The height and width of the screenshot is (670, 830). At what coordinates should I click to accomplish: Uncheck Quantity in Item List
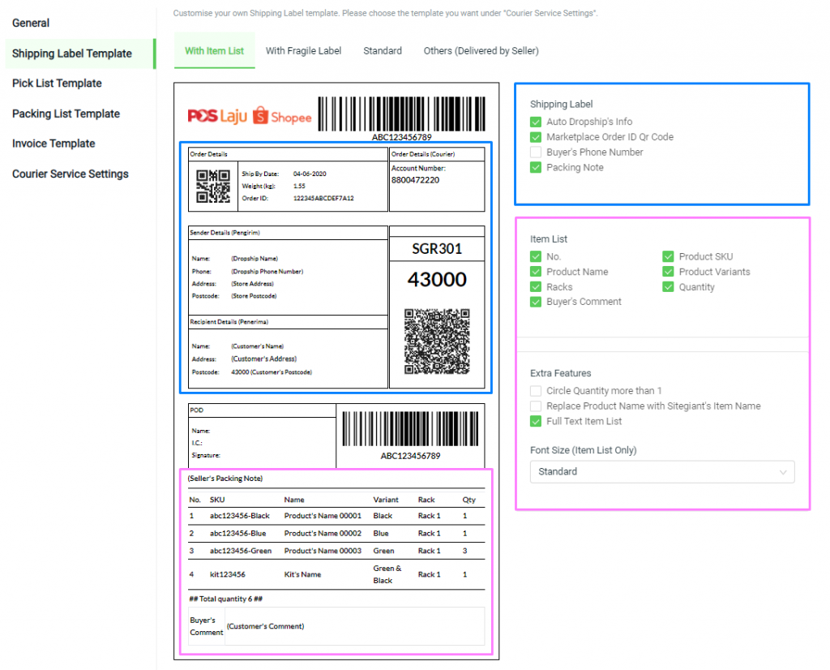(x=668, y=287)
